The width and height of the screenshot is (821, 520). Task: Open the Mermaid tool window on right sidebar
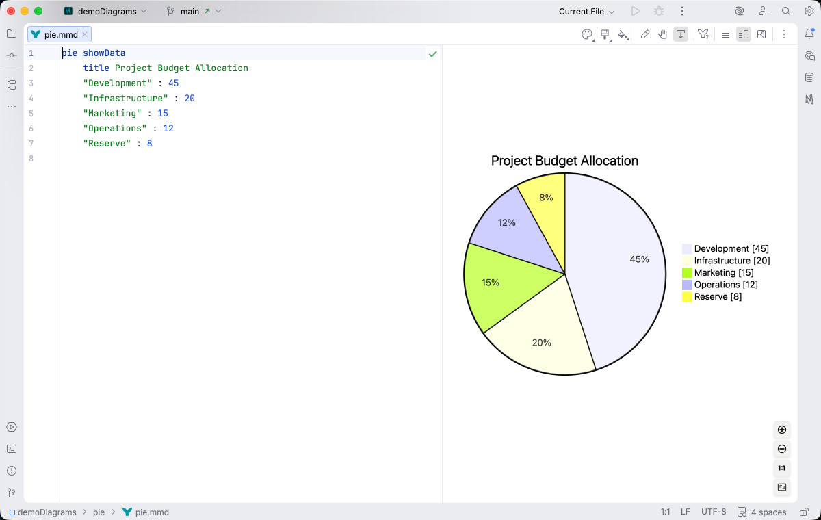(809, 99)
